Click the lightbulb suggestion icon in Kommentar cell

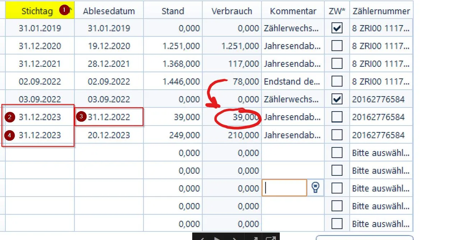tap(315, 188)
